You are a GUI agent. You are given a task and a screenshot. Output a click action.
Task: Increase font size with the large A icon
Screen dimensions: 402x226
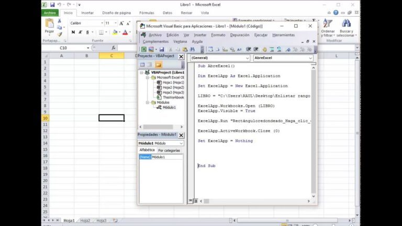(121, 23)
